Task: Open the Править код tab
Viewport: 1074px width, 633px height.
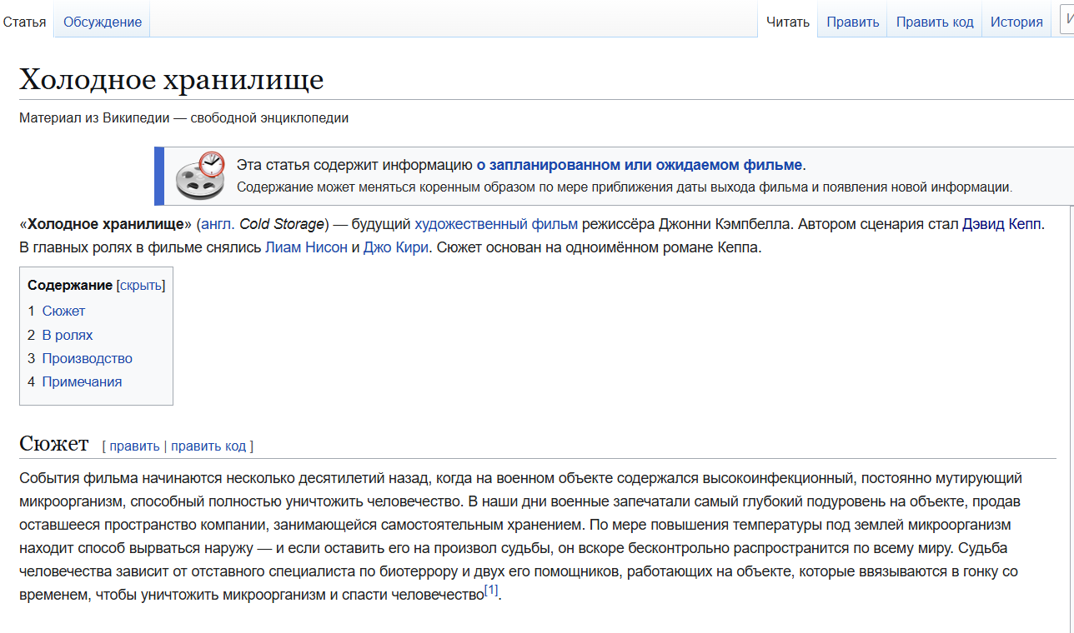Action: 935,22
